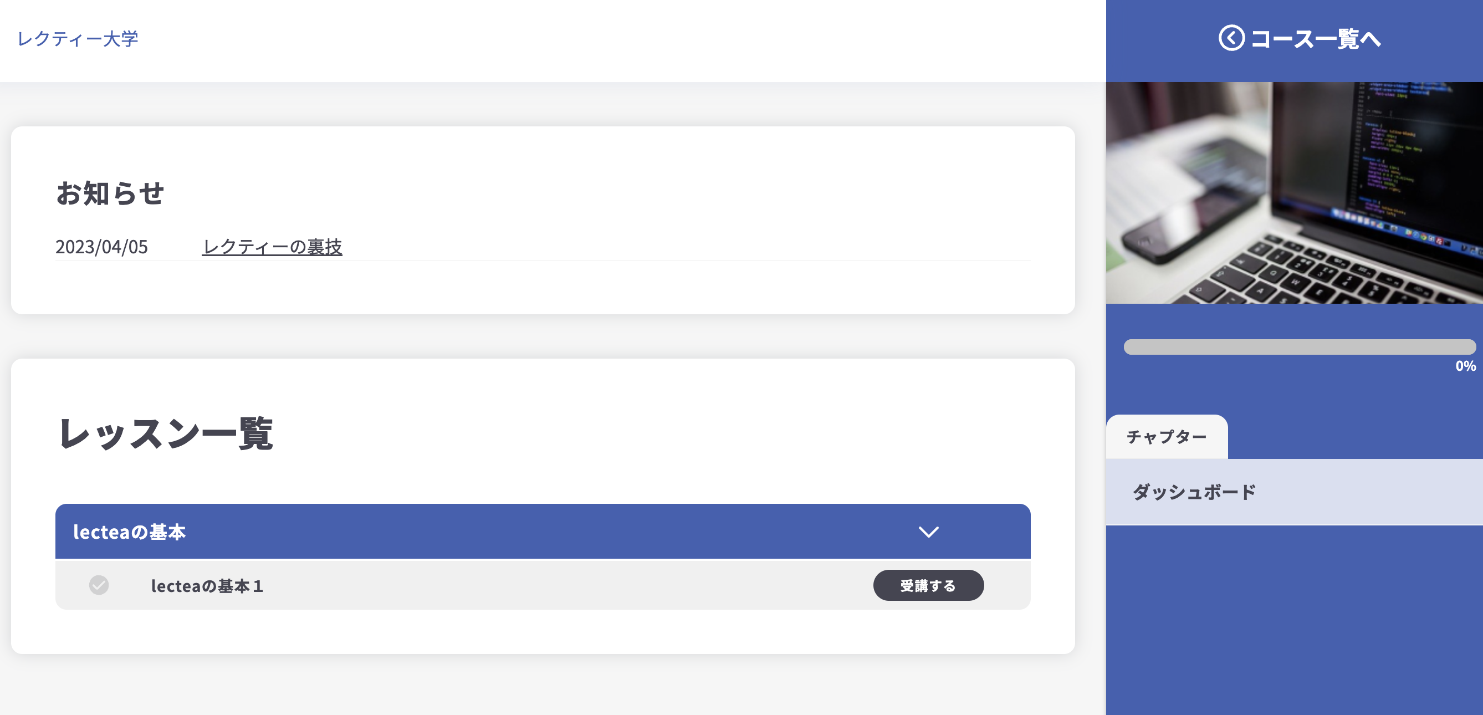Click the 2023/04/05 announcement date
Viewport: 1483px width, 715px height.
click(101, 247)
